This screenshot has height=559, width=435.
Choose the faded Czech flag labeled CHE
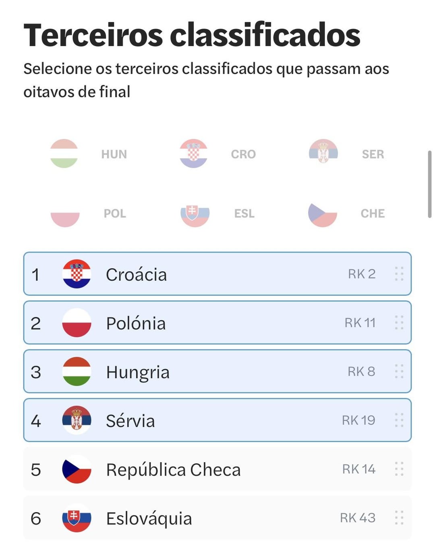323,213
